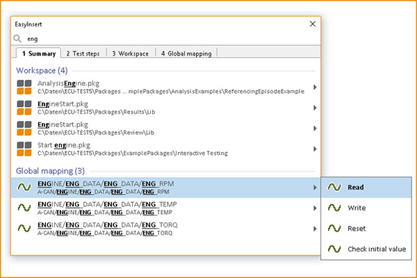Click the ENG_TORQ signal wave icon
This screenshot has height=278, width=417.
coord(24,227)
